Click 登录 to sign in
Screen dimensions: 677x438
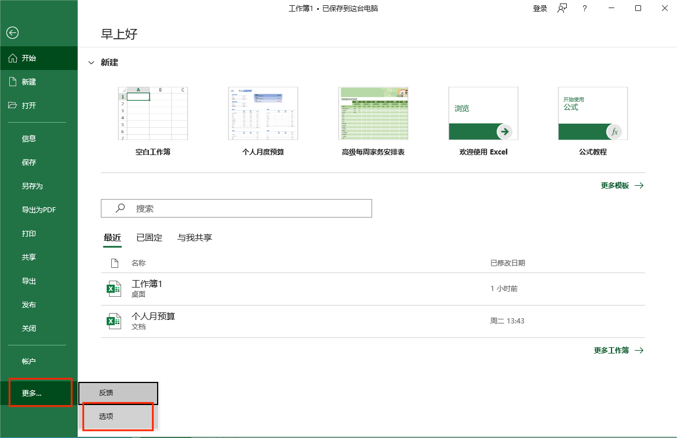(x=540, y=9)
